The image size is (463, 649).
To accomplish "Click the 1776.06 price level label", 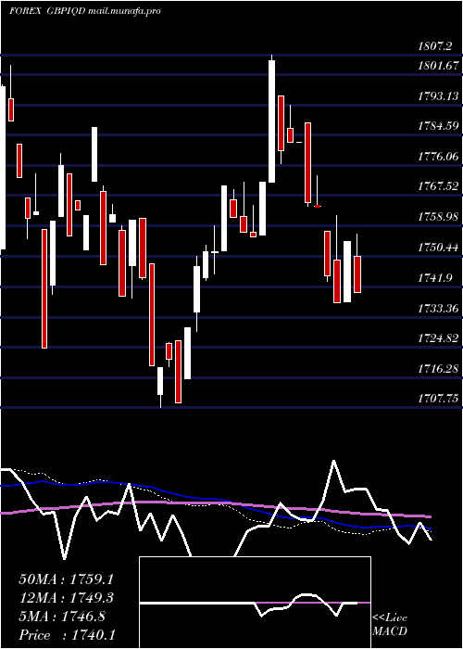I will 438,157.
